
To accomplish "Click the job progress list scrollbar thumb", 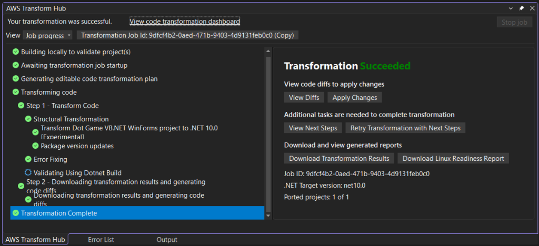I will coord(268,134).
